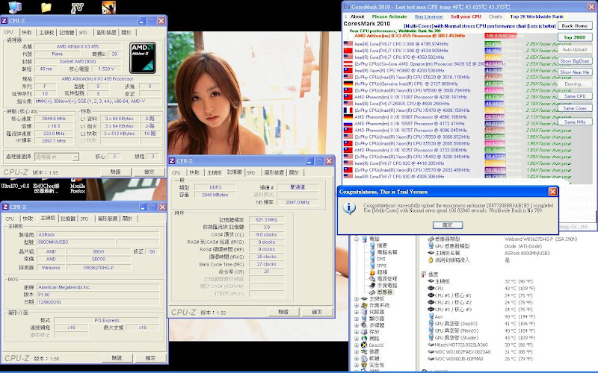Collapse the 電腦 tree node
This screenshot has height=373, width=598.
click(x=357, y=239)
